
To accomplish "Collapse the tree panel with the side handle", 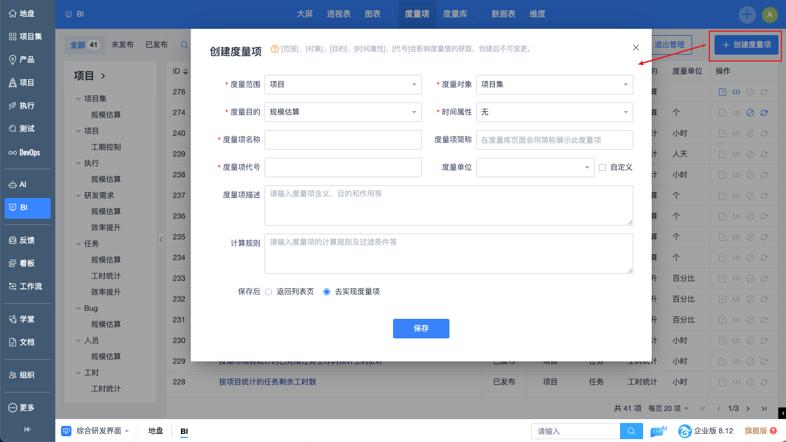I will [x=161, y=239].
